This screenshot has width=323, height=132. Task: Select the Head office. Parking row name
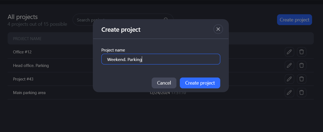tap(31, 65)
